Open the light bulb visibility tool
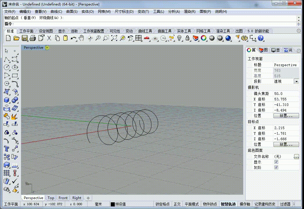304x209 pixels. click(179, 38)
